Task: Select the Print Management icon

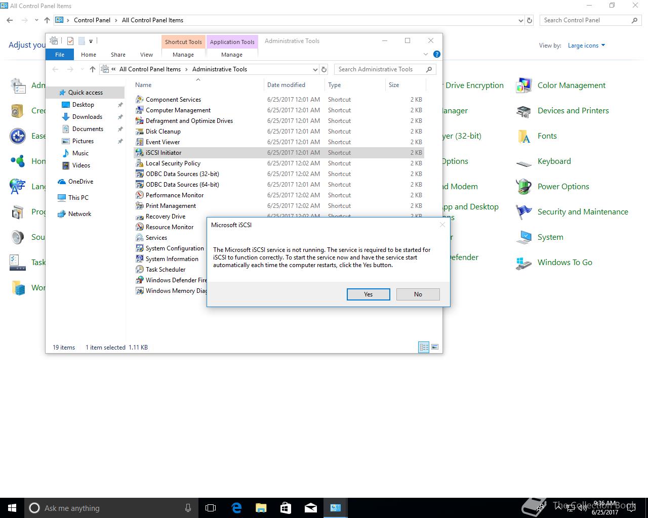Action: (140, 206)
